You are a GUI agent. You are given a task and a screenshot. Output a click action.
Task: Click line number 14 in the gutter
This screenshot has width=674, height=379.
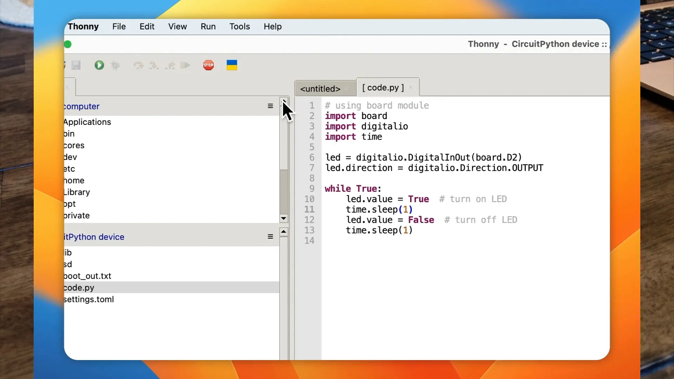tap(309, 241)
